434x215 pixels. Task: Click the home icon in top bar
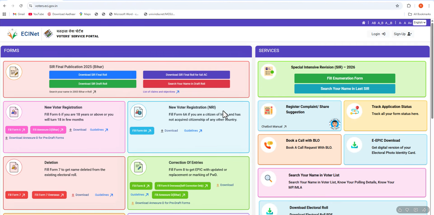[363, 23]
